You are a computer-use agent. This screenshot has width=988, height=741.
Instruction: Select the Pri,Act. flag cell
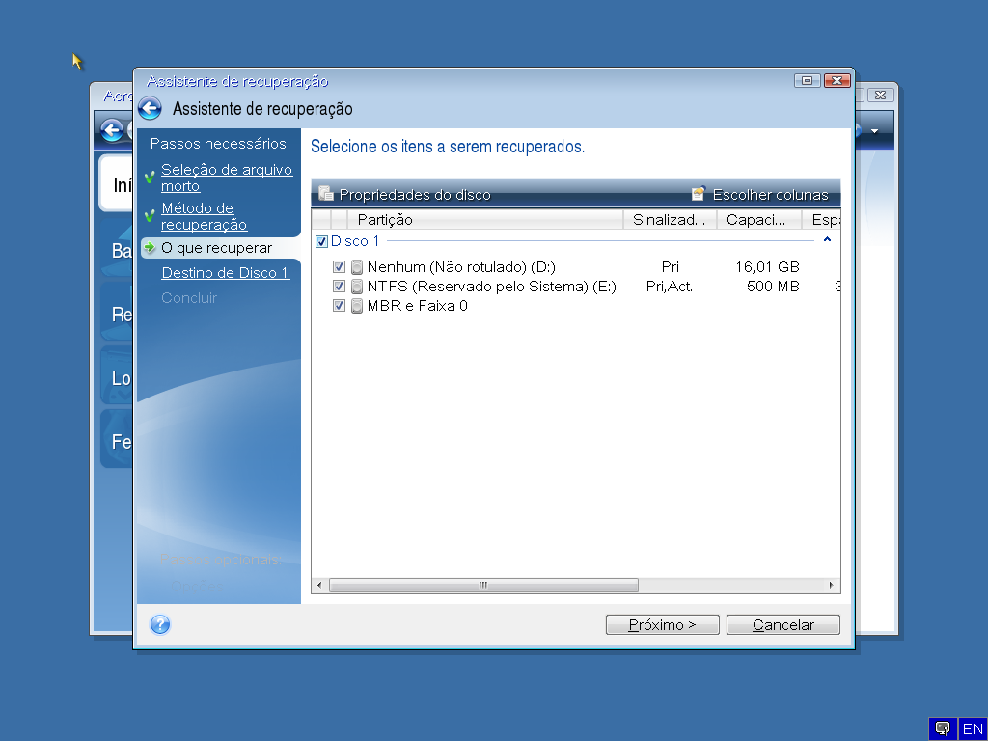click(670, 287)
